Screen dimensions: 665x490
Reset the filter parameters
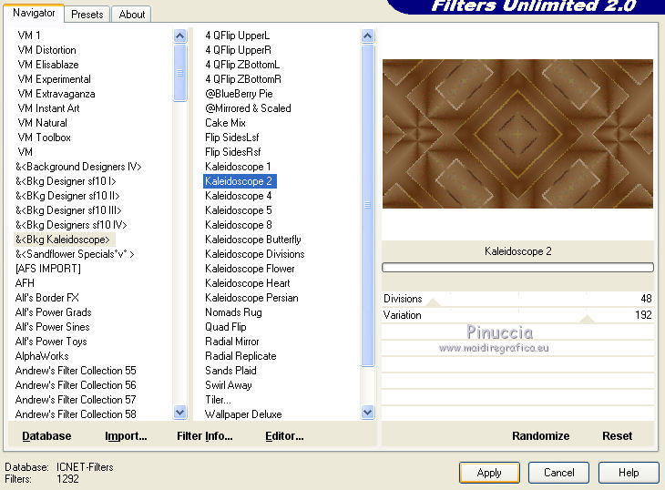(617, 435)
